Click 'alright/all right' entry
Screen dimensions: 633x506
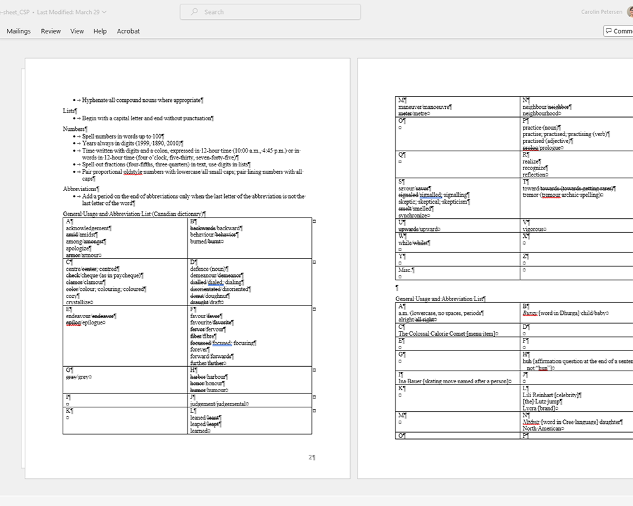(417, 319)
